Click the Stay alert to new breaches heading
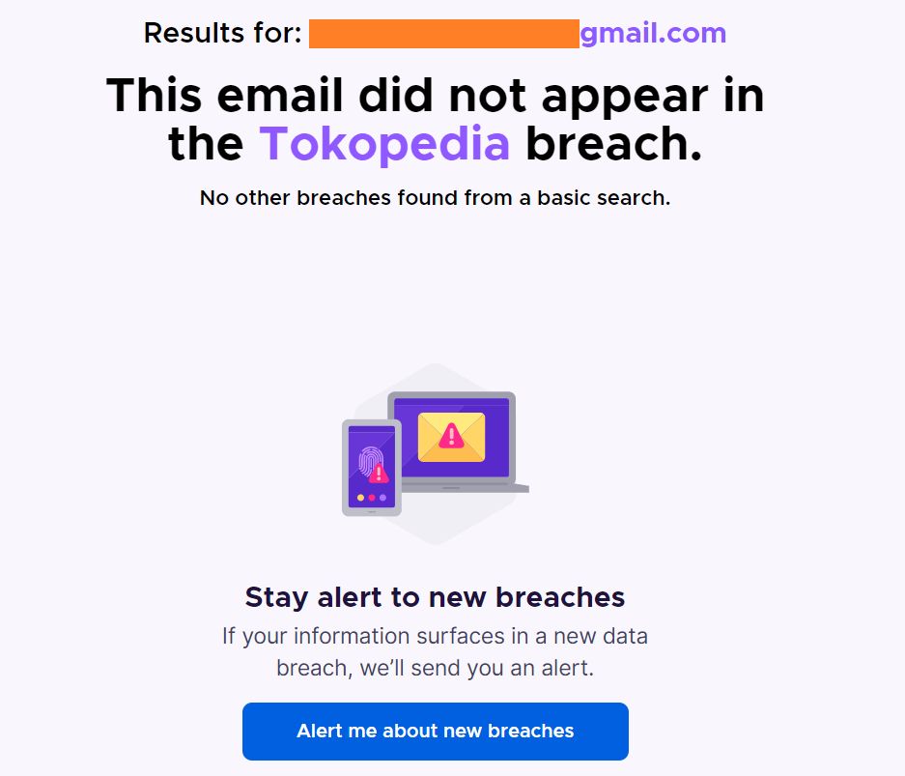 click(435, 597)
